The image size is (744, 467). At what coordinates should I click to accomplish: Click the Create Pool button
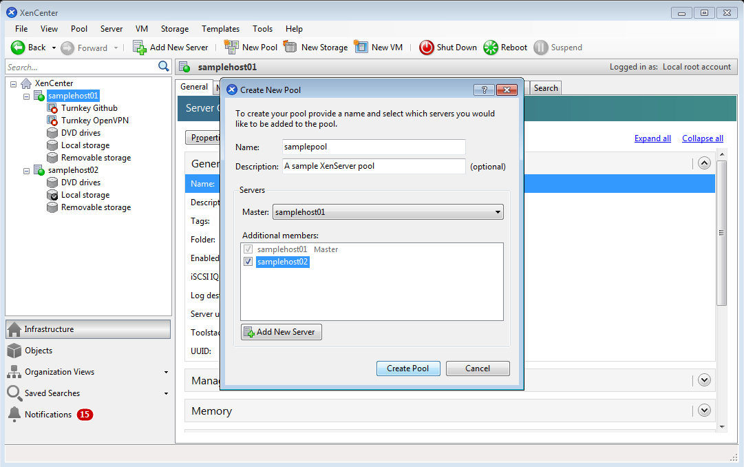408,369
